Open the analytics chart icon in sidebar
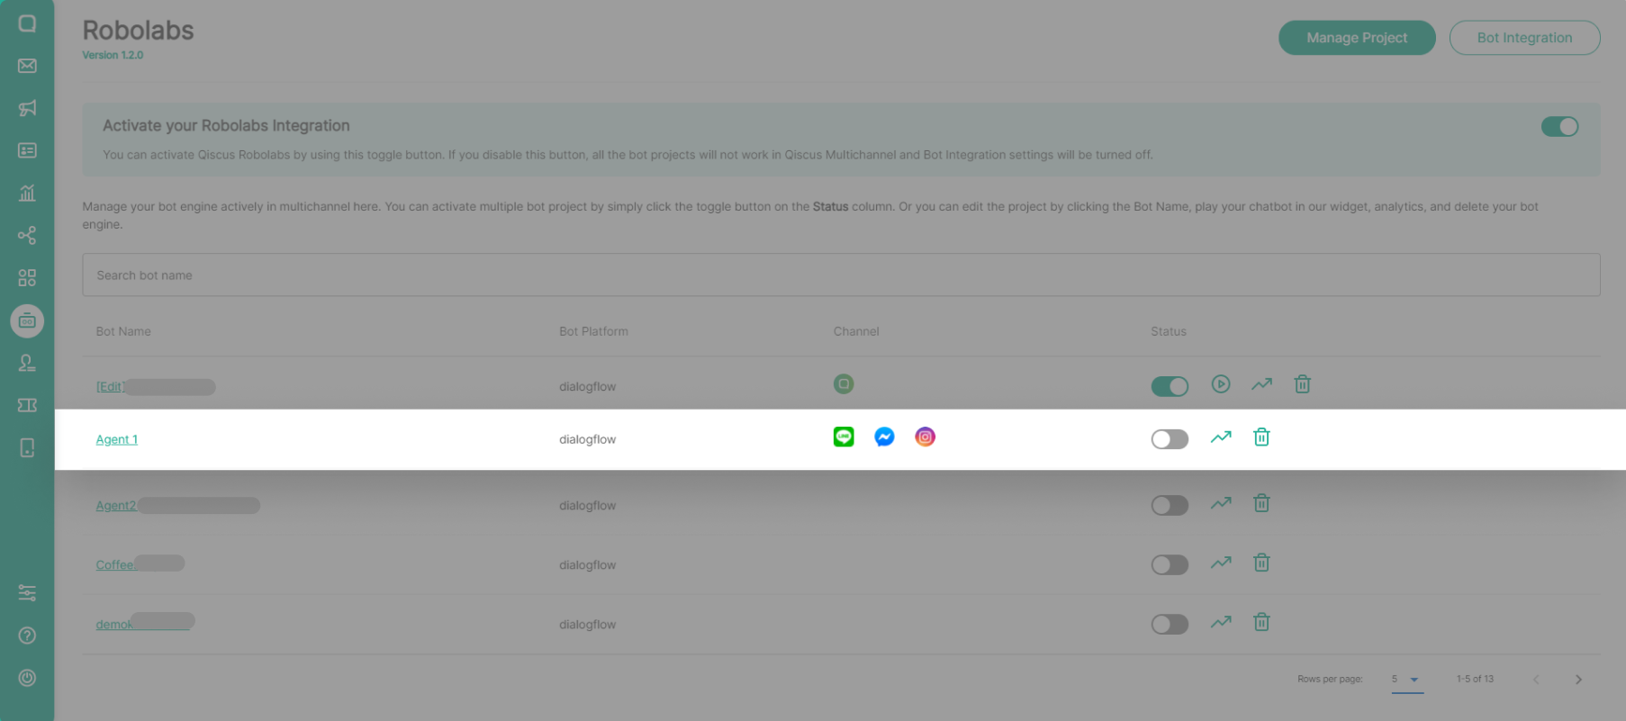 [x=27, y=193]
